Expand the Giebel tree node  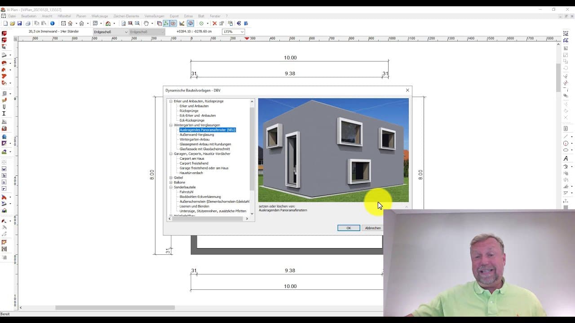click(x=171, y=178)
